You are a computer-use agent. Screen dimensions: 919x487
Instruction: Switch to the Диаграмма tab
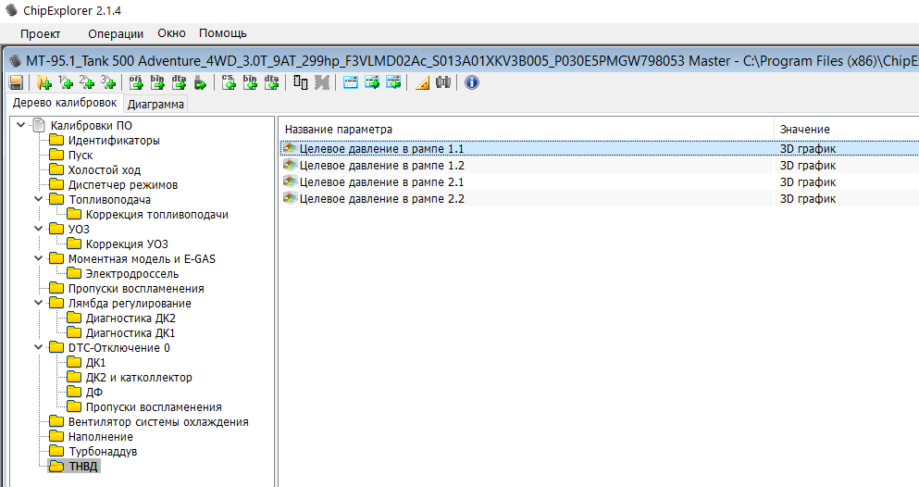[x=155, y=104]
